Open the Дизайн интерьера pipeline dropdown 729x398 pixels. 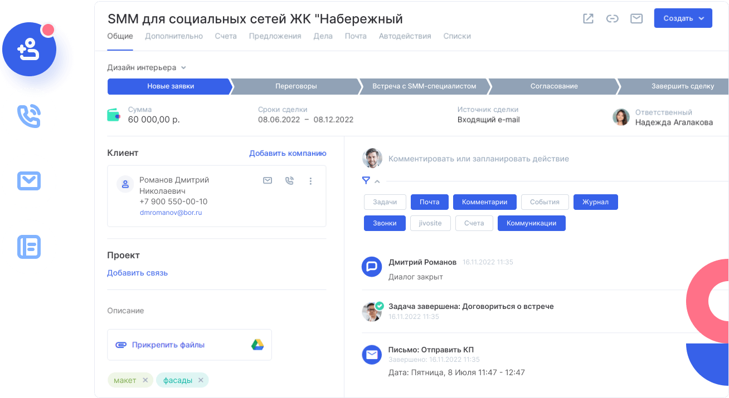146,67
